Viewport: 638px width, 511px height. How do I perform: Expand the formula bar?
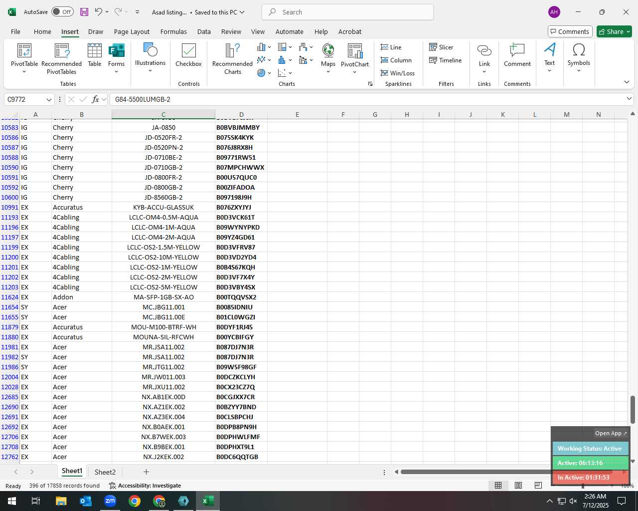629,99
